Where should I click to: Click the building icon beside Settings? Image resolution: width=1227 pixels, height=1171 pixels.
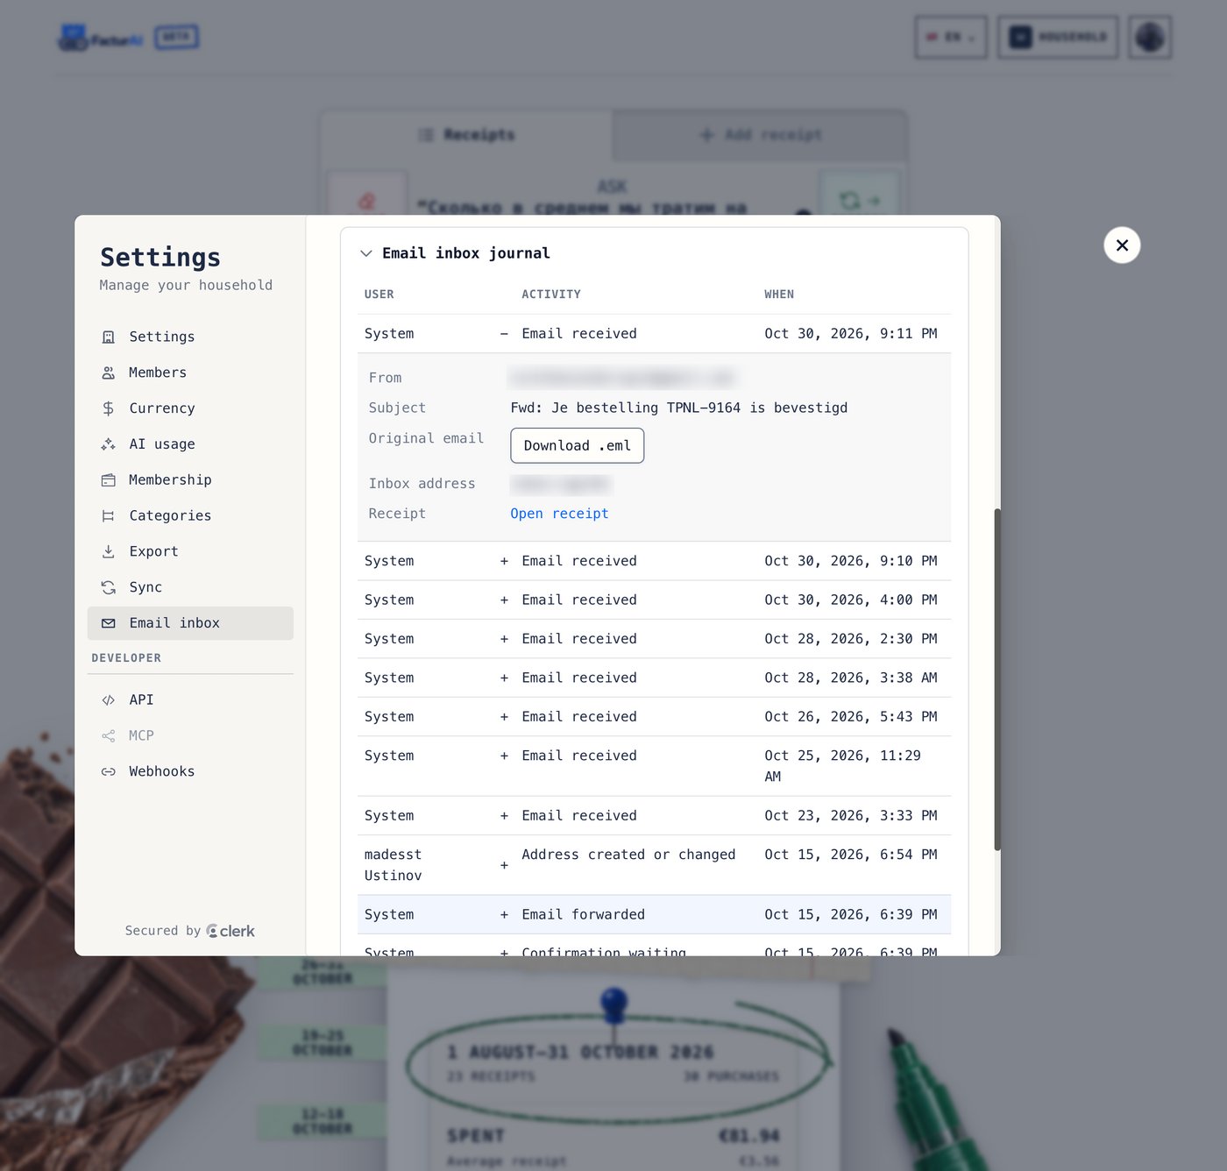pyautogui.click(x=109, y=337)
